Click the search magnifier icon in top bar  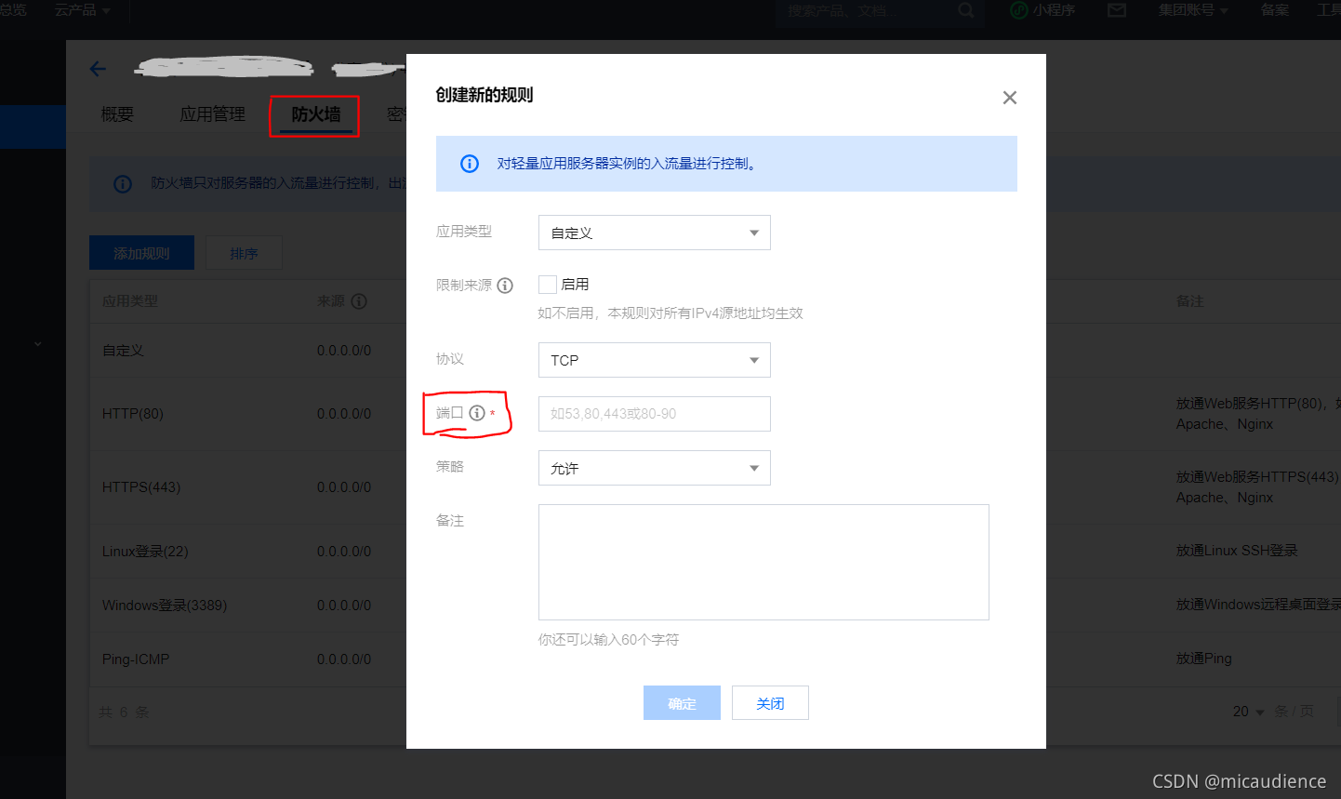(x=966, y=11)
